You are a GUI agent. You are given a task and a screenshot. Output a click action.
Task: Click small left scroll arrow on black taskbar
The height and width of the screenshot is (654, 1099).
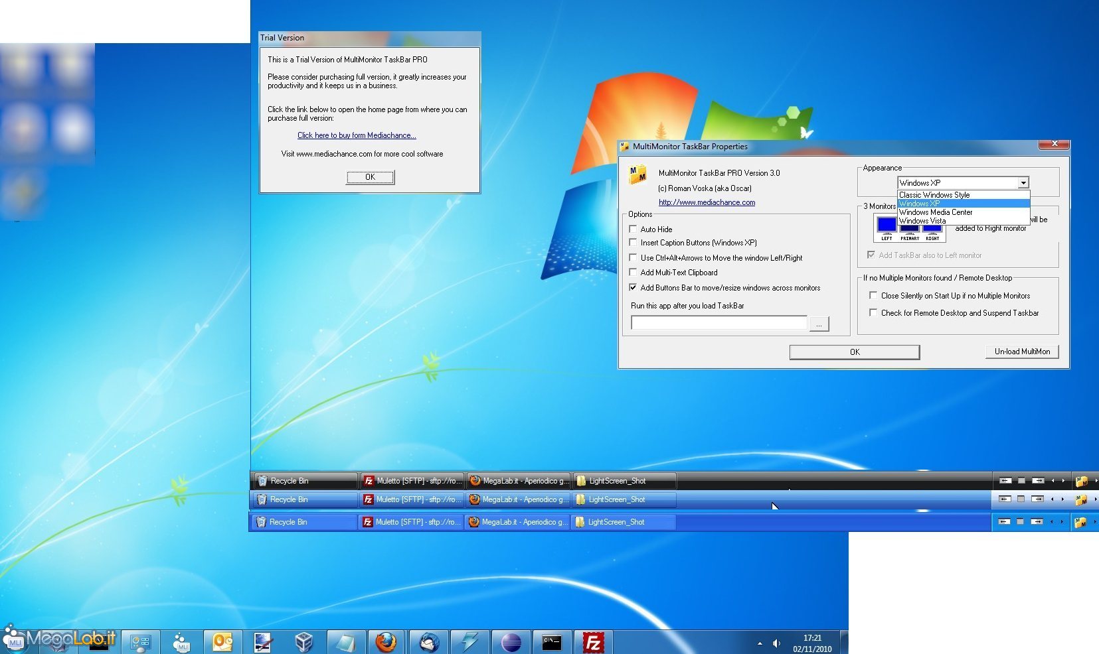point(1053,481)
